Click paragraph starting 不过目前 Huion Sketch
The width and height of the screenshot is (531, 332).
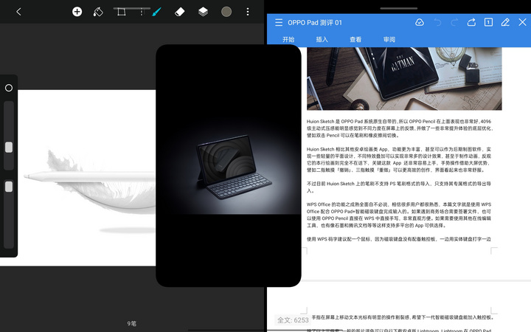point(398,187)
